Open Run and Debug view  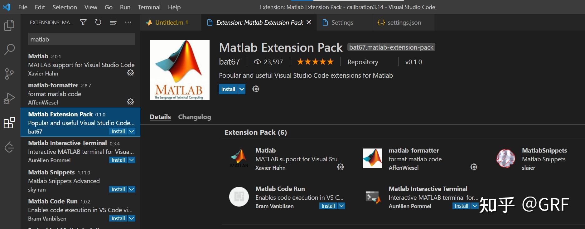coord(9,98)
